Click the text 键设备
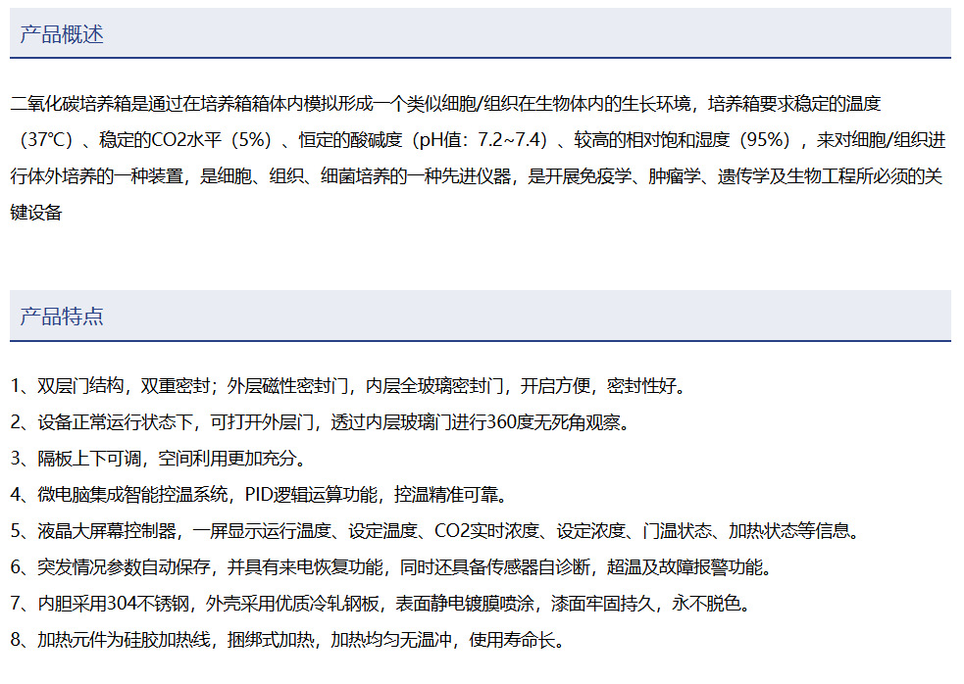964x684 pixels. pyautogui.click(x=35, y=213)
